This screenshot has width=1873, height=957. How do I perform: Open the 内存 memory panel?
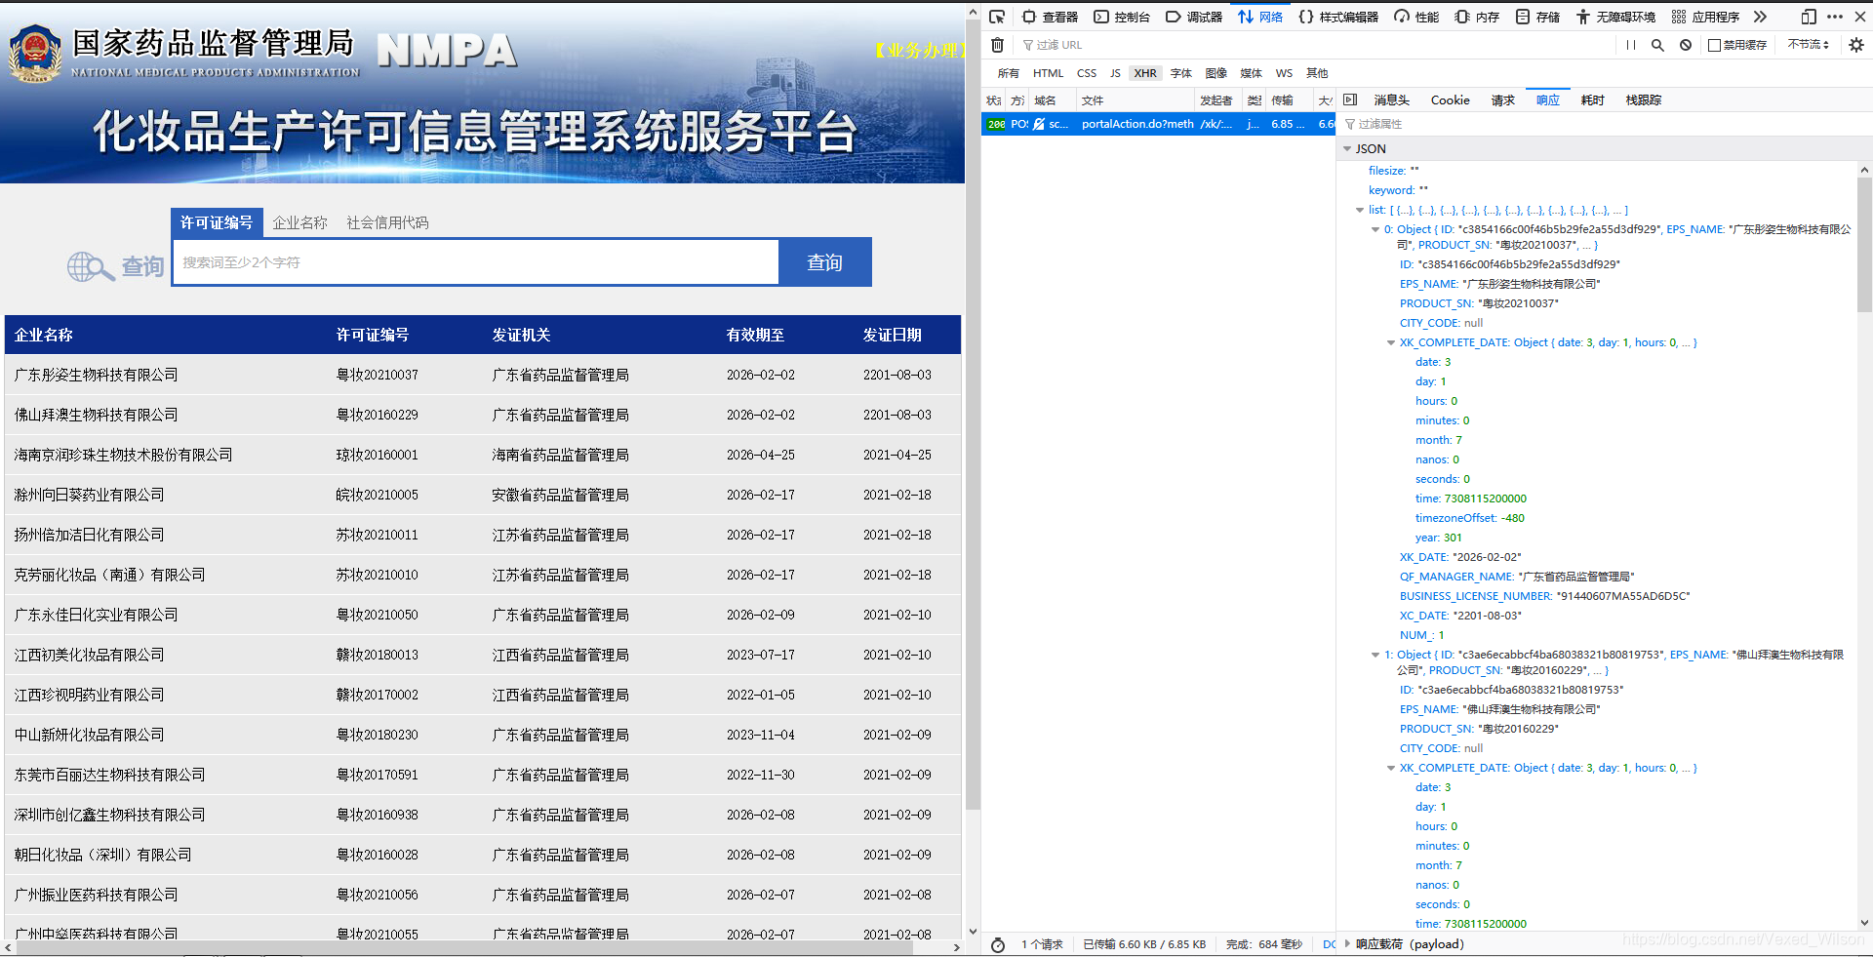click(1477, 17)
